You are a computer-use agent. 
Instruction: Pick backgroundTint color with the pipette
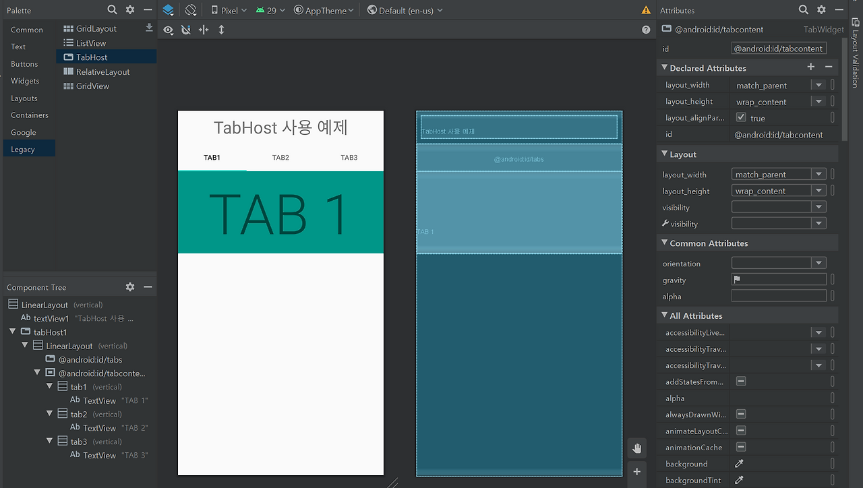click(739, 480)
